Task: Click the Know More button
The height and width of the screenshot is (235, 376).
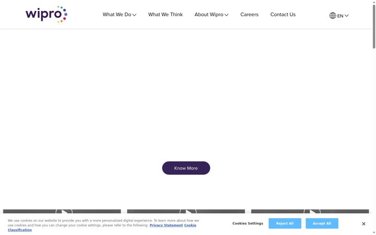Action: tap(186, 168)
